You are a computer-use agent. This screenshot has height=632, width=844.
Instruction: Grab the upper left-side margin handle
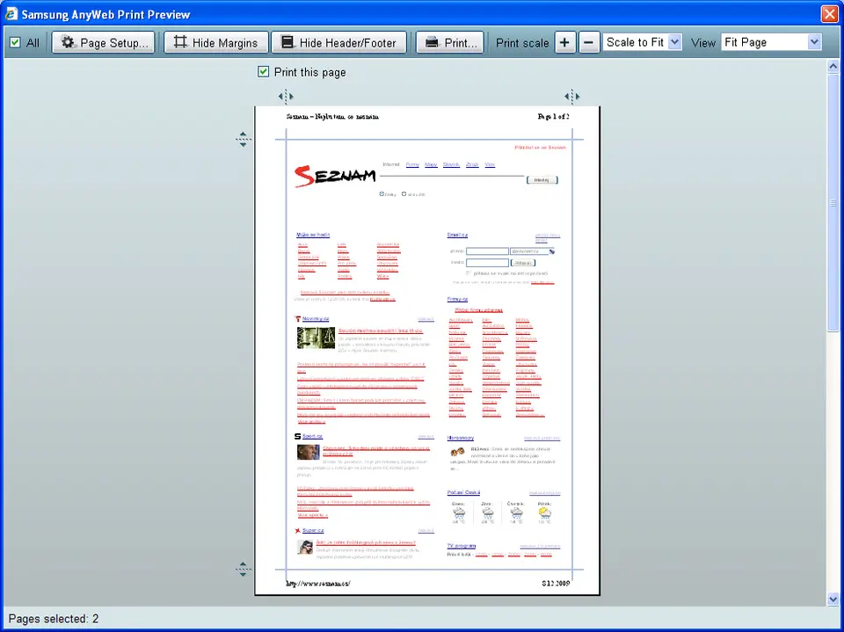[x=244, y=138]
